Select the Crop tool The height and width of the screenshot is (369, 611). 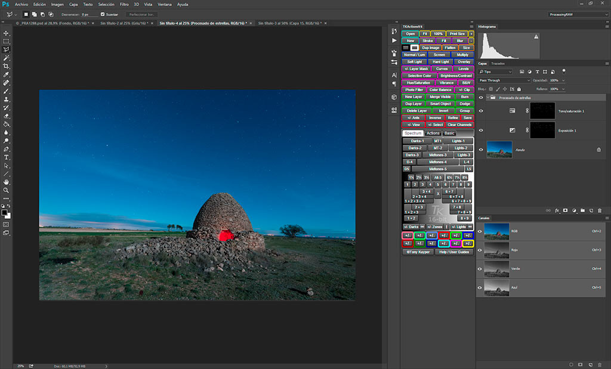point(6,66)
